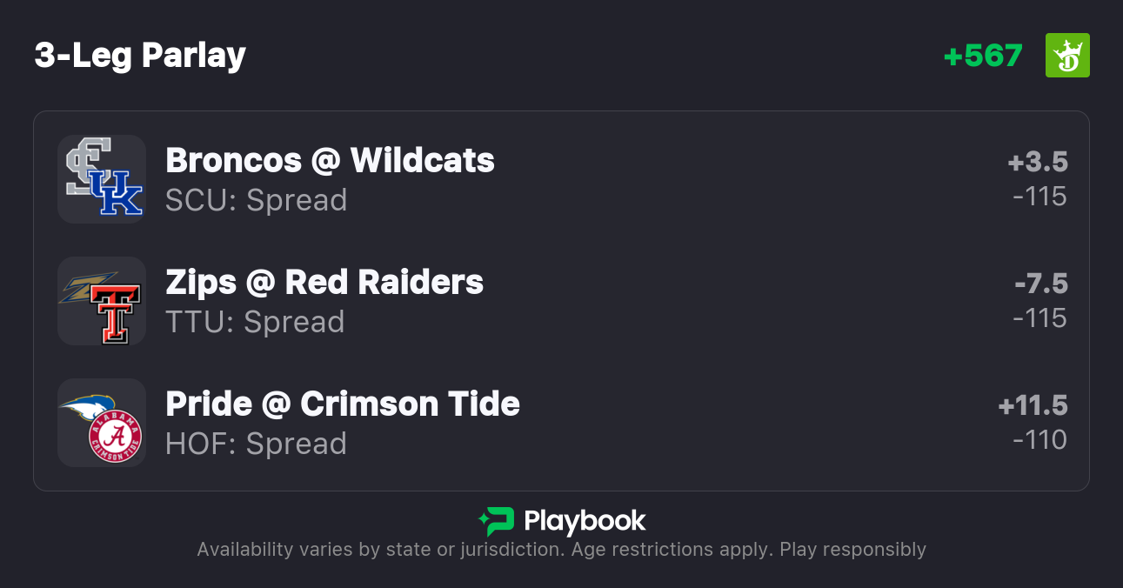1123x588 pixels.
Task: Click the Zips and Red Raiders logo icon
Action: [102, 301]
